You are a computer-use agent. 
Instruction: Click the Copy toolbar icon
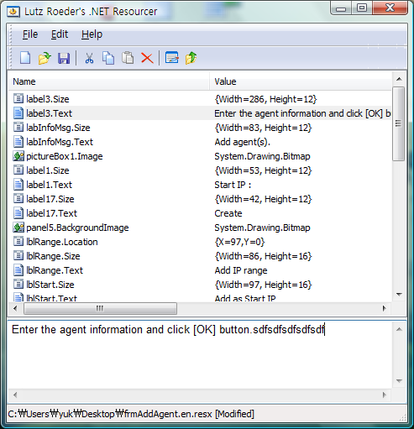click(108, 58)
